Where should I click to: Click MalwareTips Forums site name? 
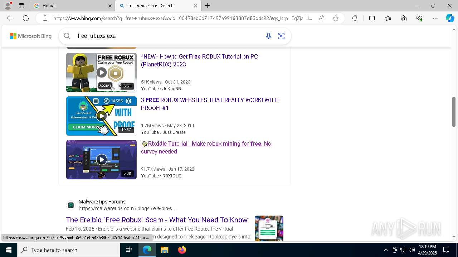pyautogui.click(x=102, y=202)
